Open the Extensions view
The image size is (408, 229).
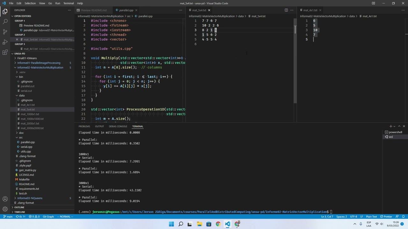click(5, 52)
